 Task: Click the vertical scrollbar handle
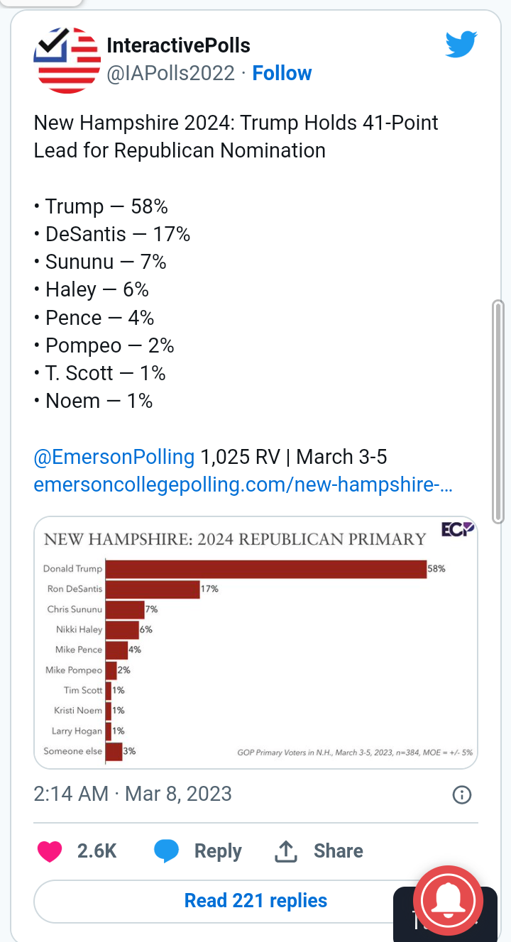coord(498,411)
